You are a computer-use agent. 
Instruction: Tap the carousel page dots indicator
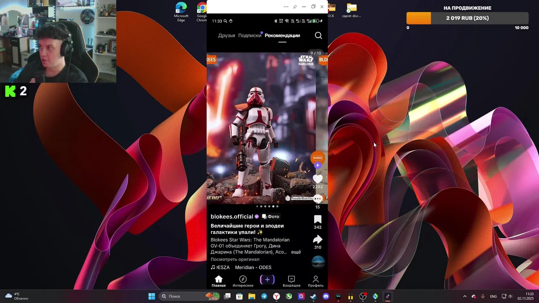[267, 207]
